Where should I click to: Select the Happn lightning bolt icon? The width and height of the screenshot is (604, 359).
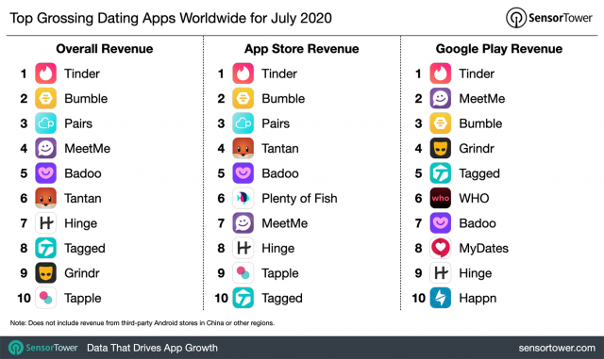(x=441, y=298)
